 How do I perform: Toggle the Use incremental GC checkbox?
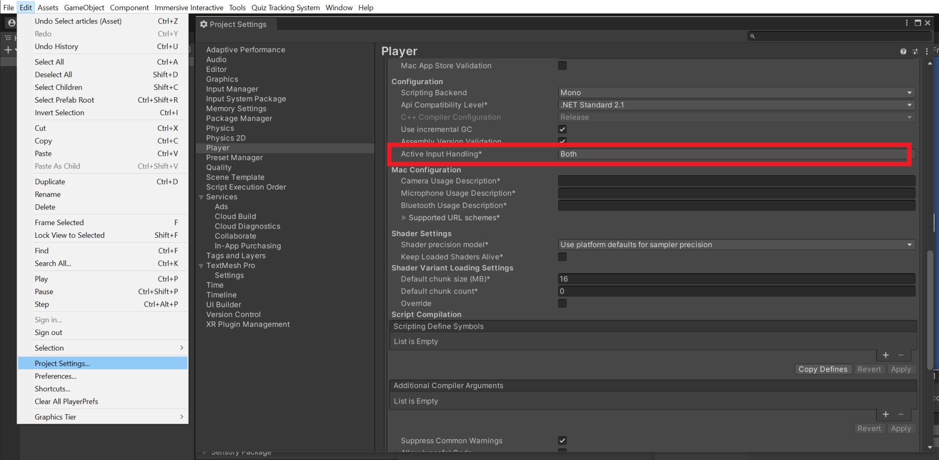562,129
